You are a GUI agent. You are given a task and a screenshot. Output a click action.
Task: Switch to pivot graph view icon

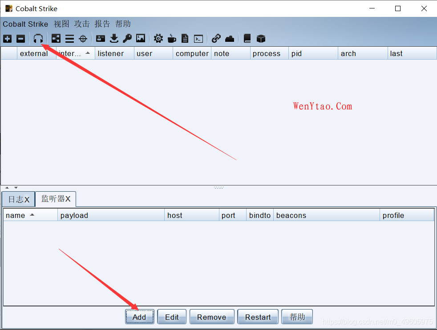[x=56, y=38]
